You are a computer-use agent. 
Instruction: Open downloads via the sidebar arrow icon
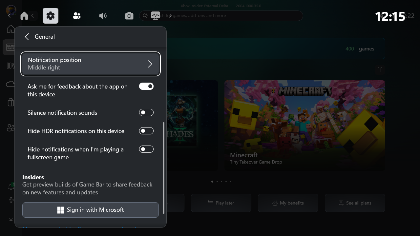tap(10, 218)
